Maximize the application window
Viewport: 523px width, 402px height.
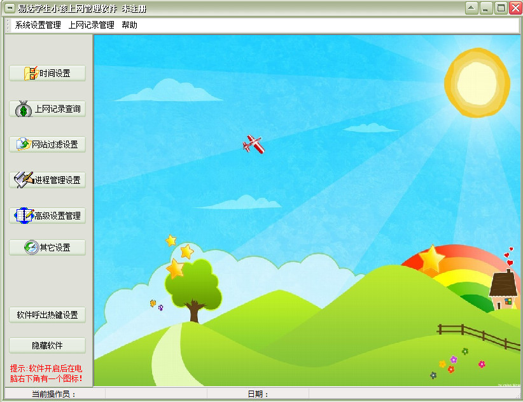click(501, 8)
